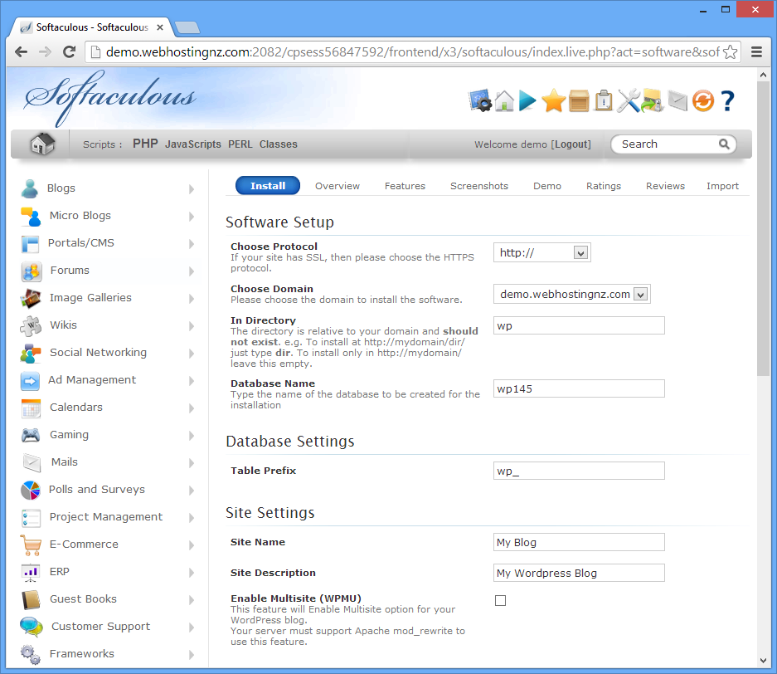
Task: Click the orange circular sync arrows icon
Action: click(702, 101)
